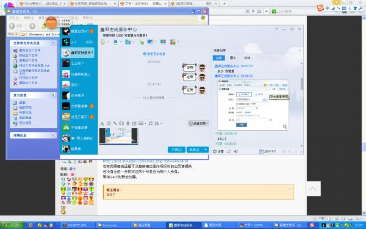Open the font style 'A' icon
The width and height of the screenshot is (366, 229).
pyautogui.click(x=102, y=123)
